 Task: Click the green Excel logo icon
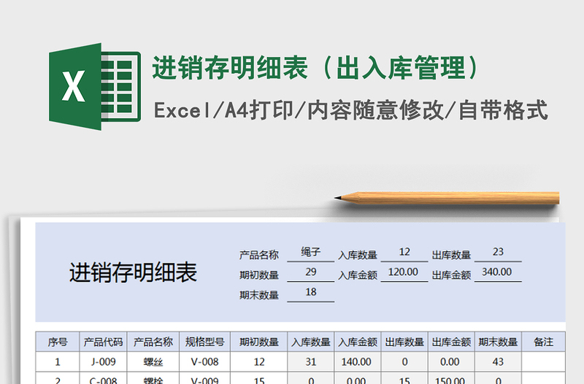tap(95, 86)
